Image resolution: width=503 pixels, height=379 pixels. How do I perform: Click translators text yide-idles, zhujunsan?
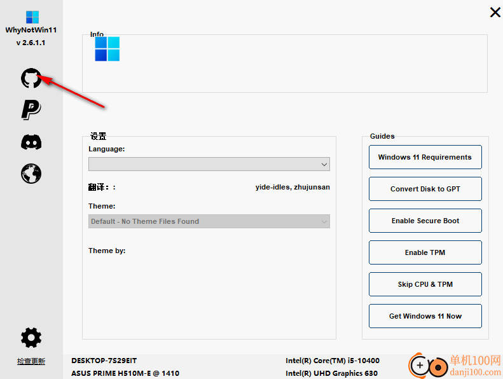pyautogui.click(x=293, y=187)
